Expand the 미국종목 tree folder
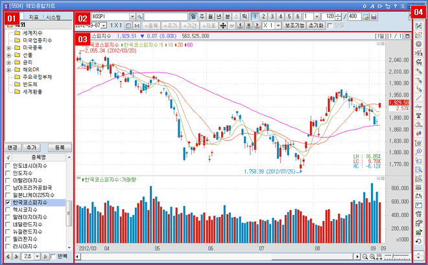Viewport: 428px width, 265px height. 8,47
